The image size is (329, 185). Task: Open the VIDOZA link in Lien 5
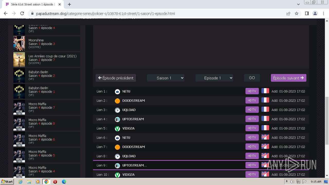[x=129, y=128]
